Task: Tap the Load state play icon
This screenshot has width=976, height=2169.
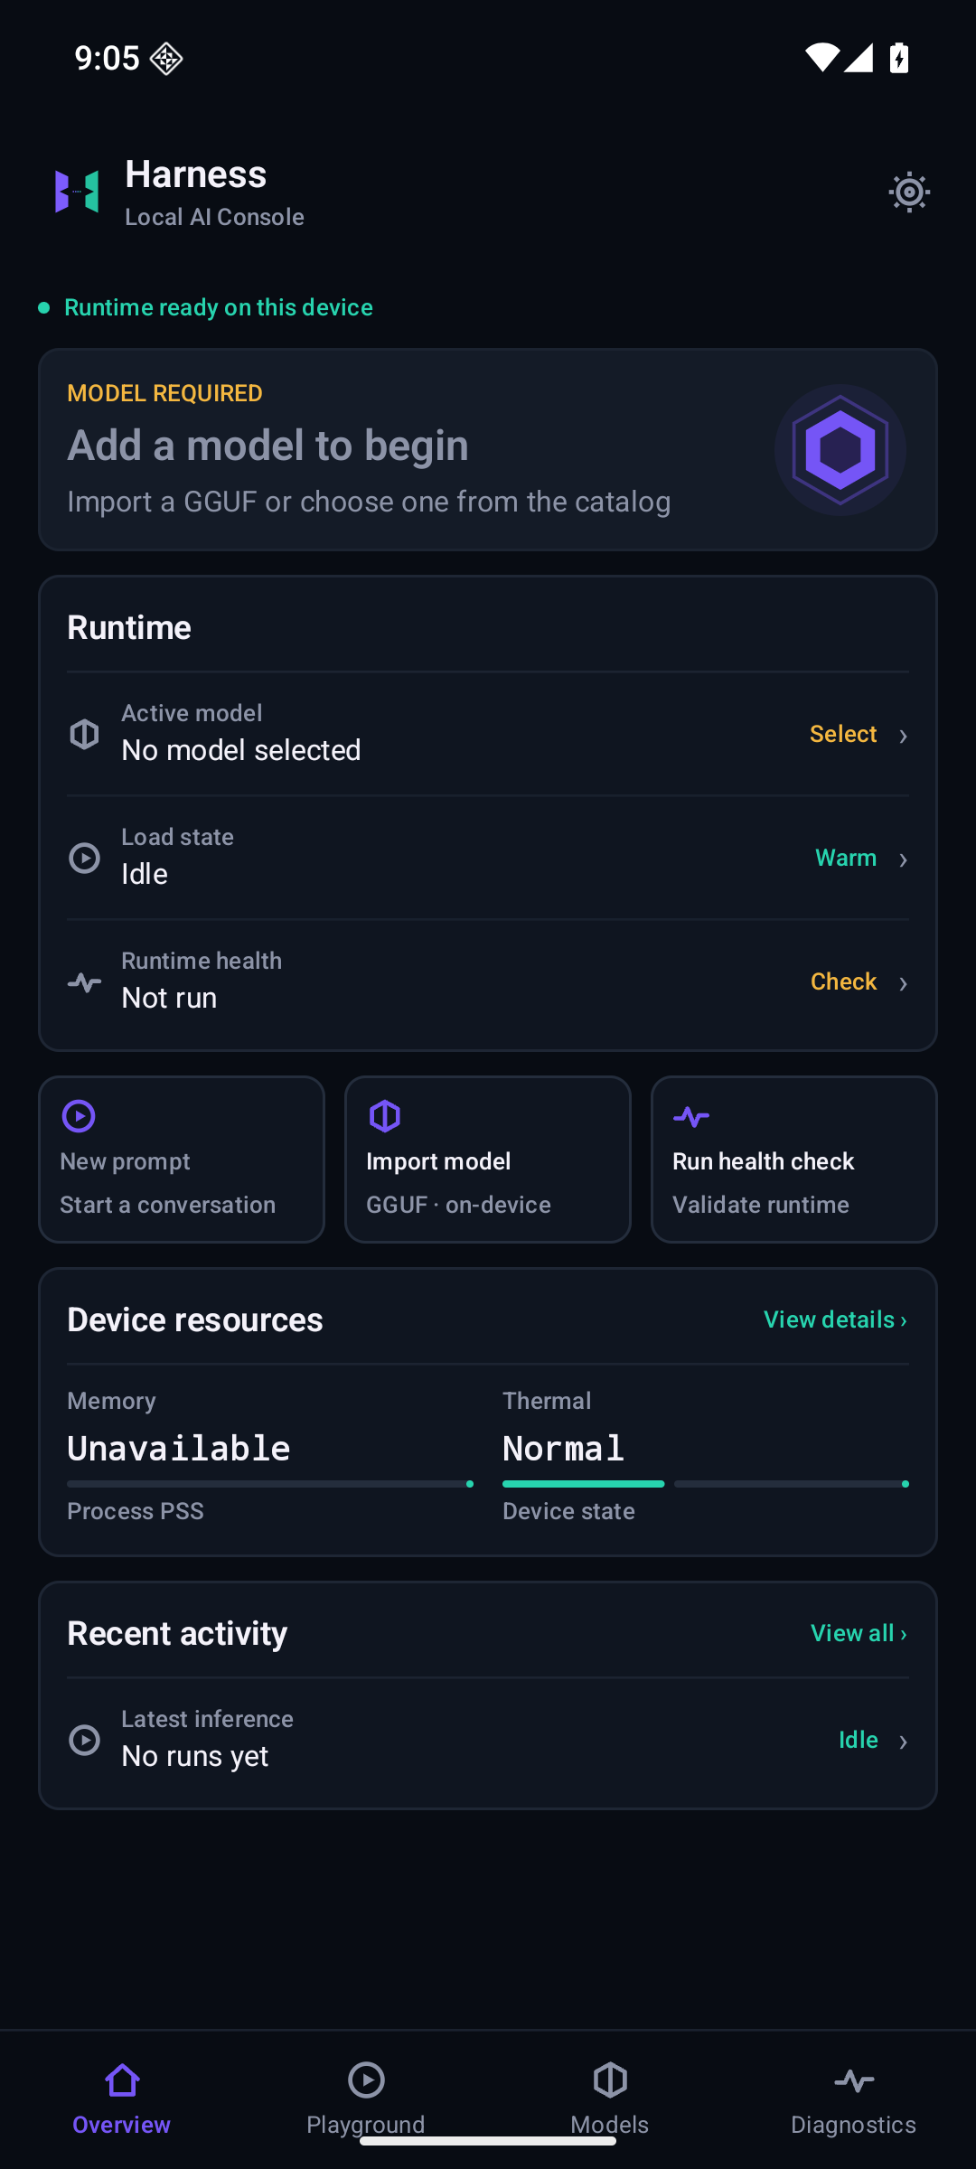Action: pyautogui.click(x=85, y=858)
